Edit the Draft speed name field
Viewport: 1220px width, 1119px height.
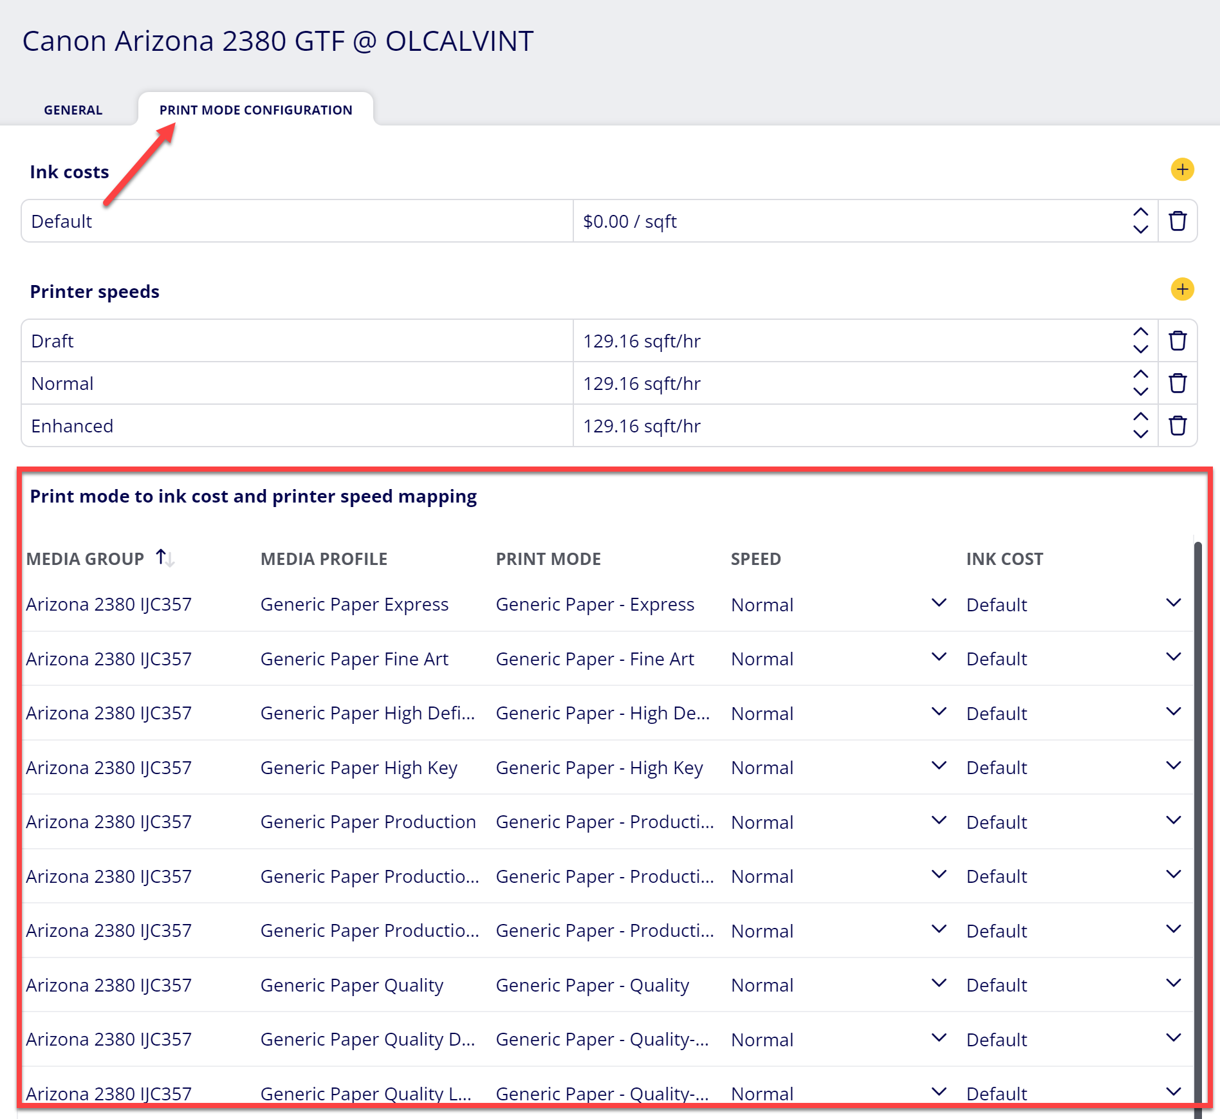[297, 340]
